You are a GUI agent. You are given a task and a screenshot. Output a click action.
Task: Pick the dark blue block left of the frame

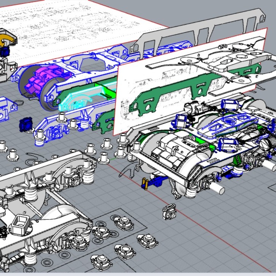coord(26,125)
